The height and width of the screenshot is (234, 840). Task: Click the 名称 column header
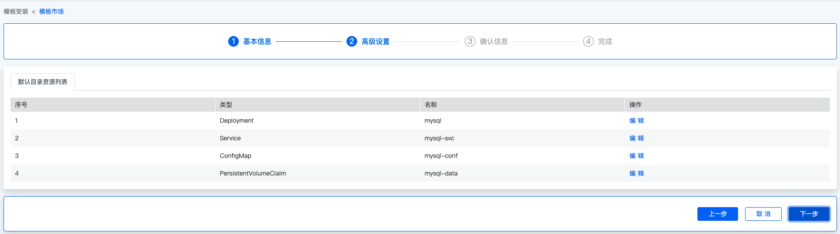point(431,105)
